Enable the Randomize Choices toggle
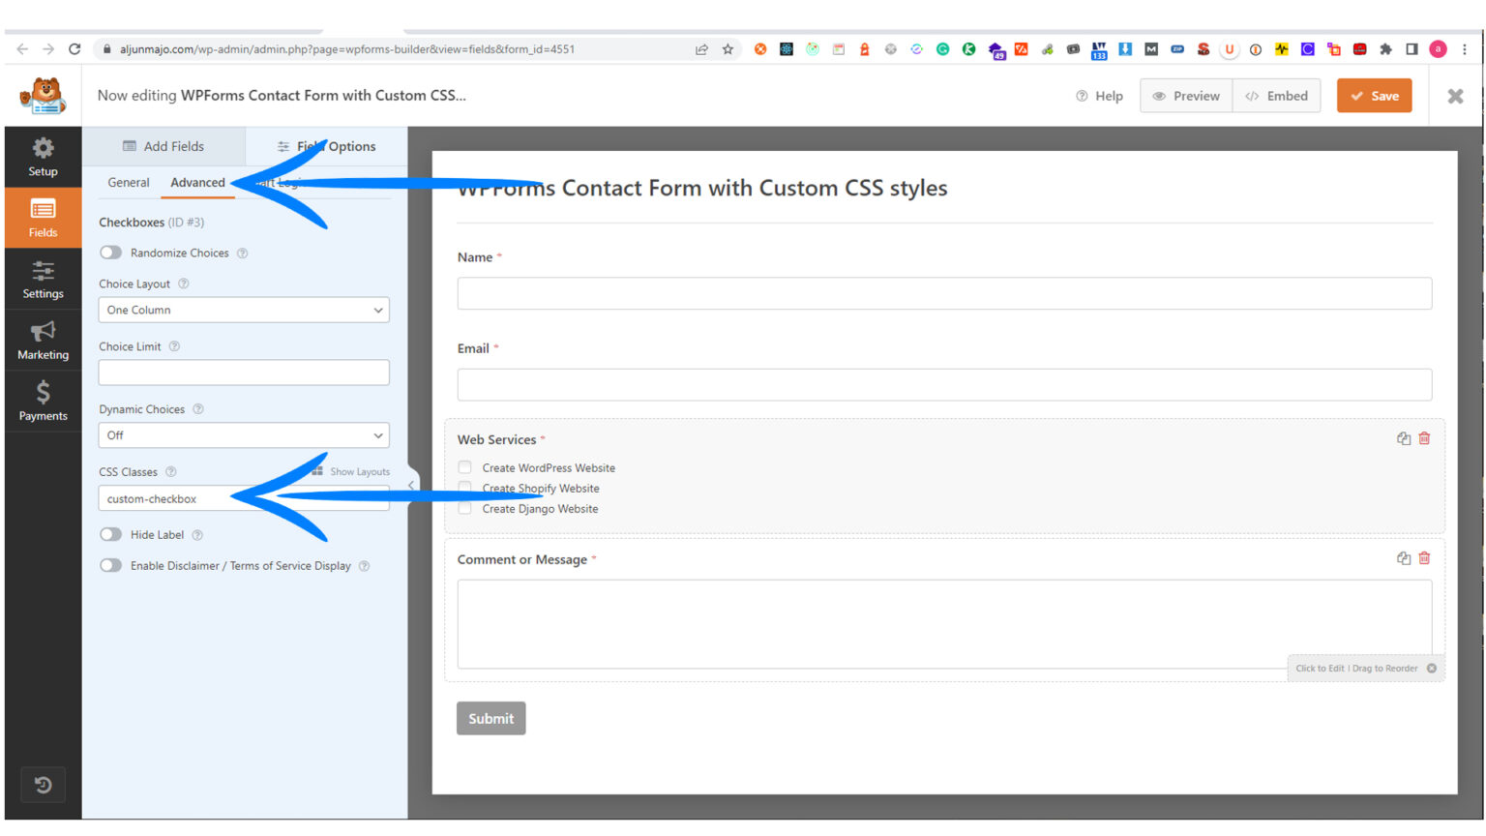This screenshot has height=836, width=1486. click(111, 253)
